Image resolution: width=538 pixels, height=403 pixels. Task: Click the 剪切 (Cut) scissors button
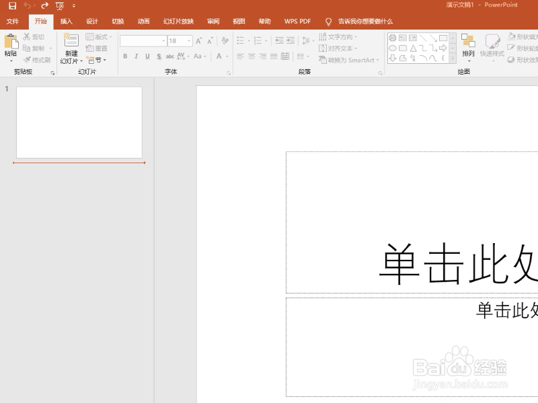[34, 37]
